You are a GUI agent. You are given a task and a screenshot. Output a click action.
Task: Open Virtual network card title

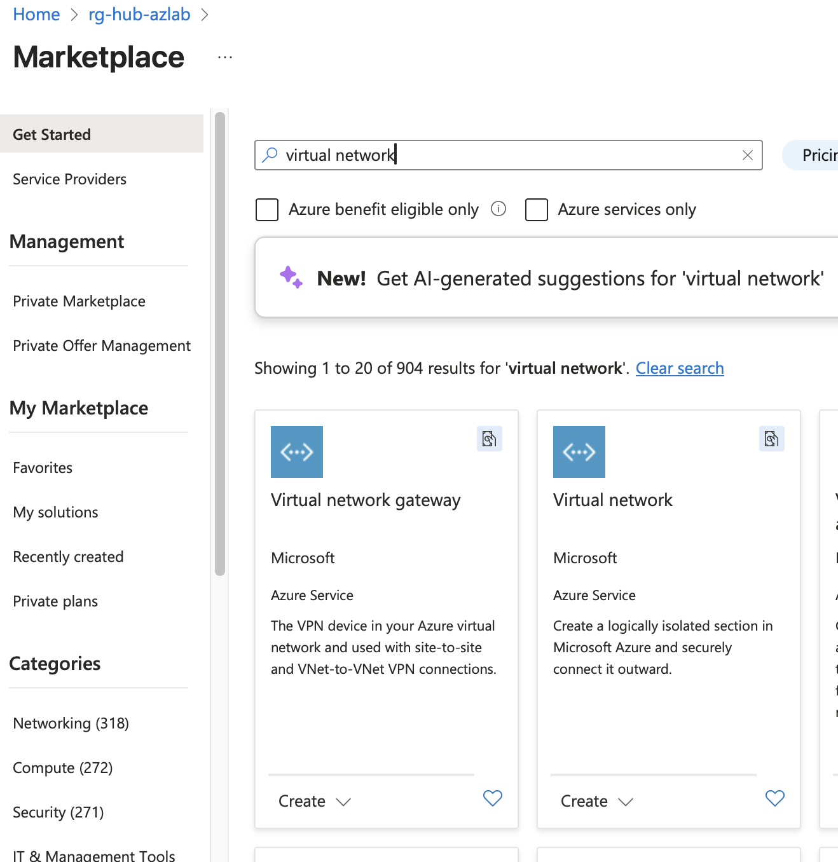pyautogui.click(x=612, y=500)
